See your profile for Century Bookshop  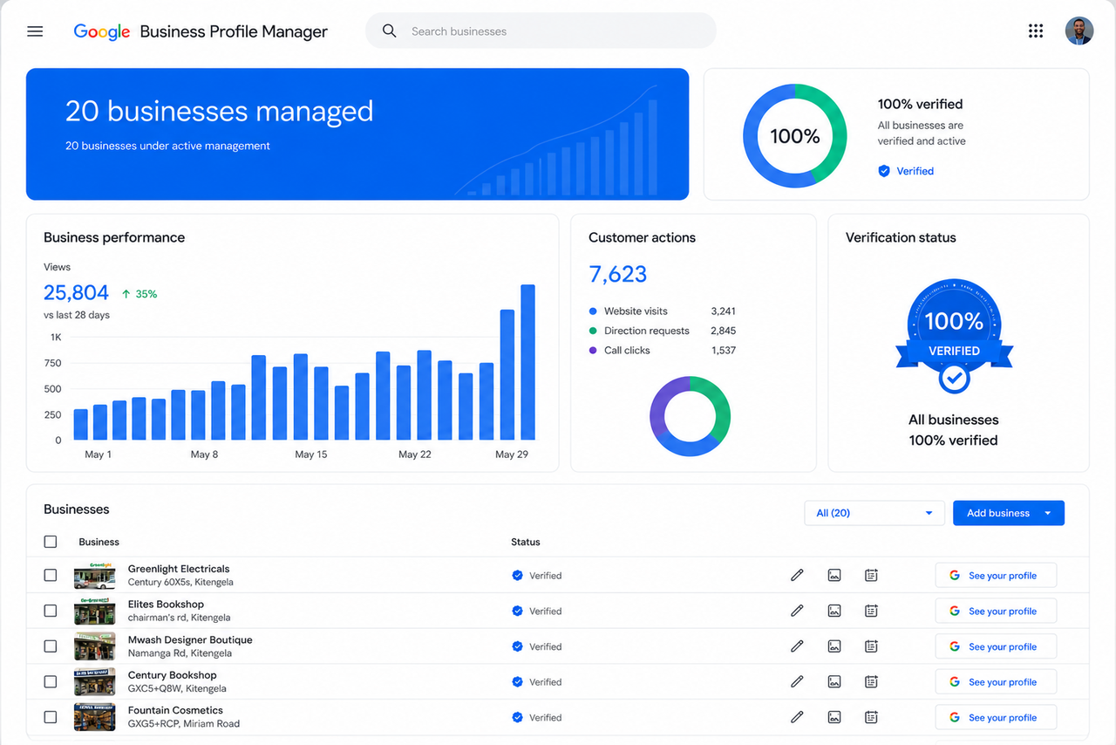(996, 682)
